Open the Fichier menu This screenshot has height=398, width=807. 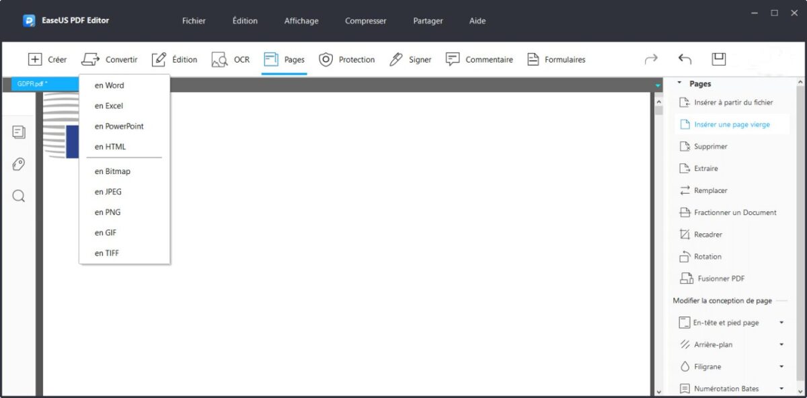pos(194,21)
